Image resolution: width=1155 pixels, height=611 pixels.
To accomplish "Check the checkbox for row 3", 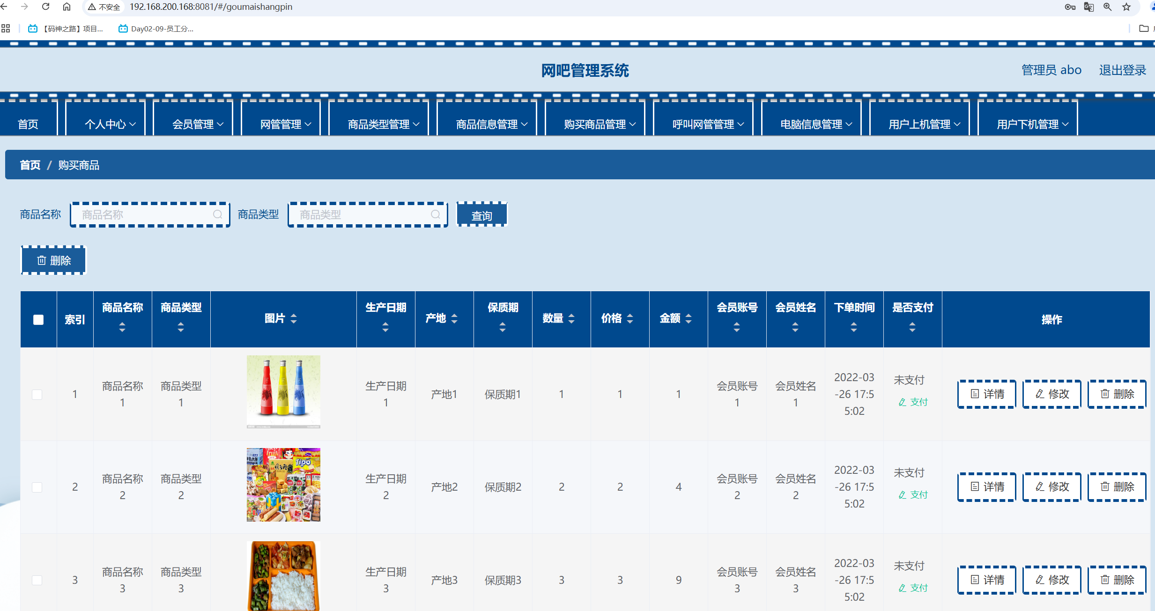I will pos(37,580).
